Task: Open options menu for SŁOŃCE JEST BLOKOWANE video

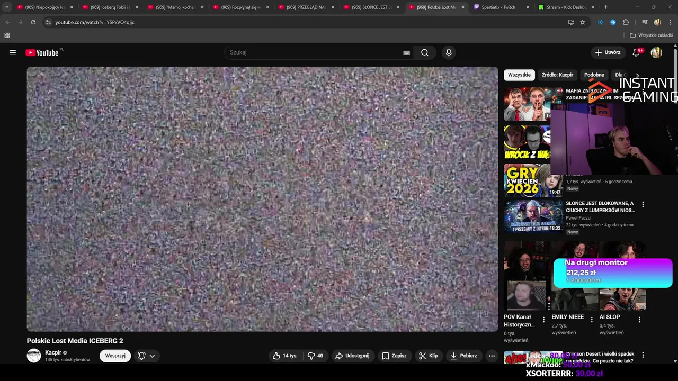Action: pos(643,204)
